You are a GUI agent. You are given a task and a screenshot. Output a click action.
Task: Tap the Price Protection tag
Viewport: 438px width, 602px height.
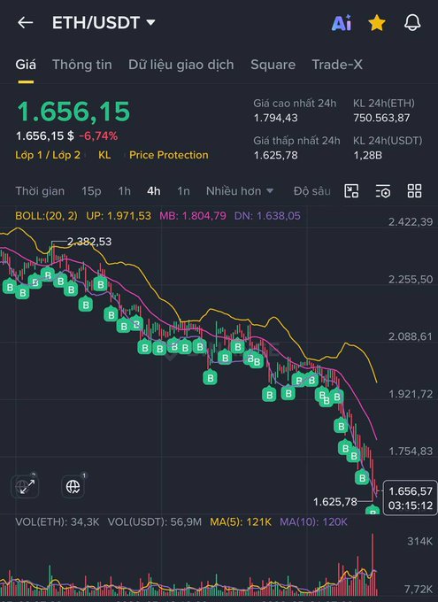point(169,155)
